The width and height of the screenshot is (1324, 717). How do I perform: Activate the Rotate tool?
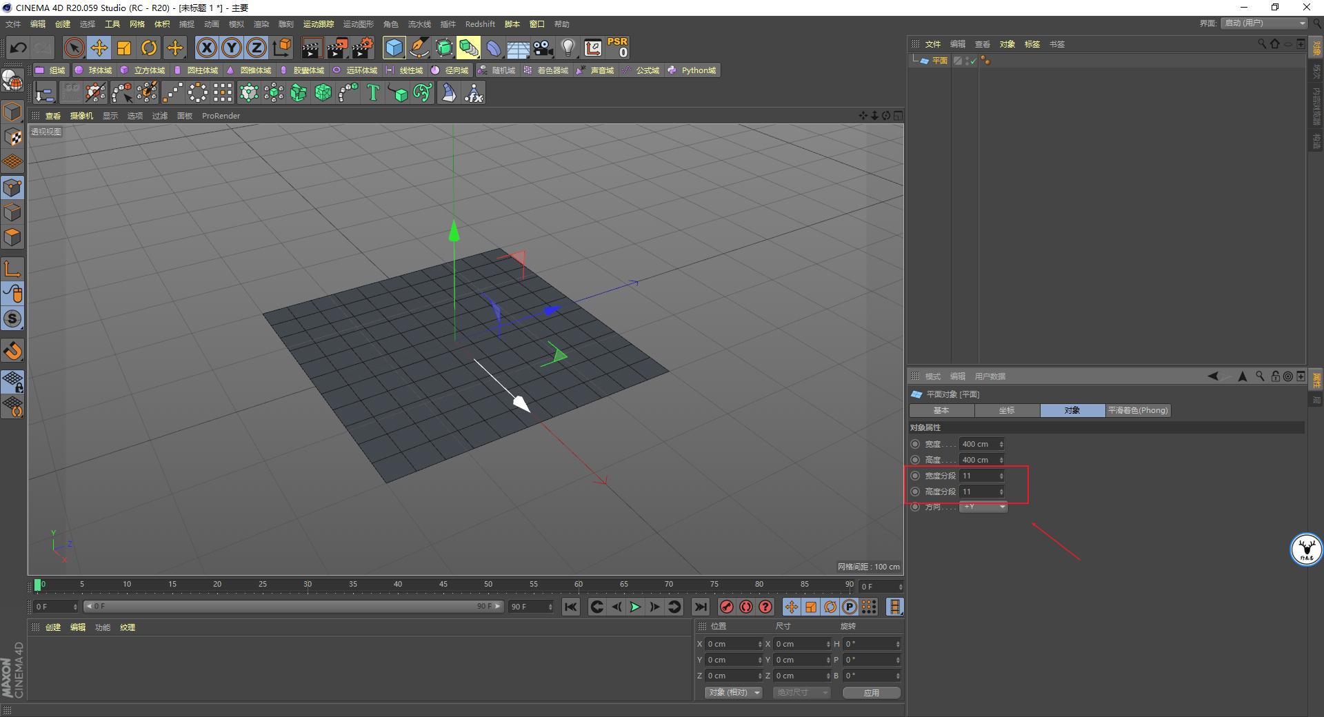coord(149,48)
